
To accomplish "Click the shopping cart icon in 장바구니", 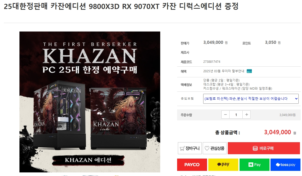I will tap(182, 148).
